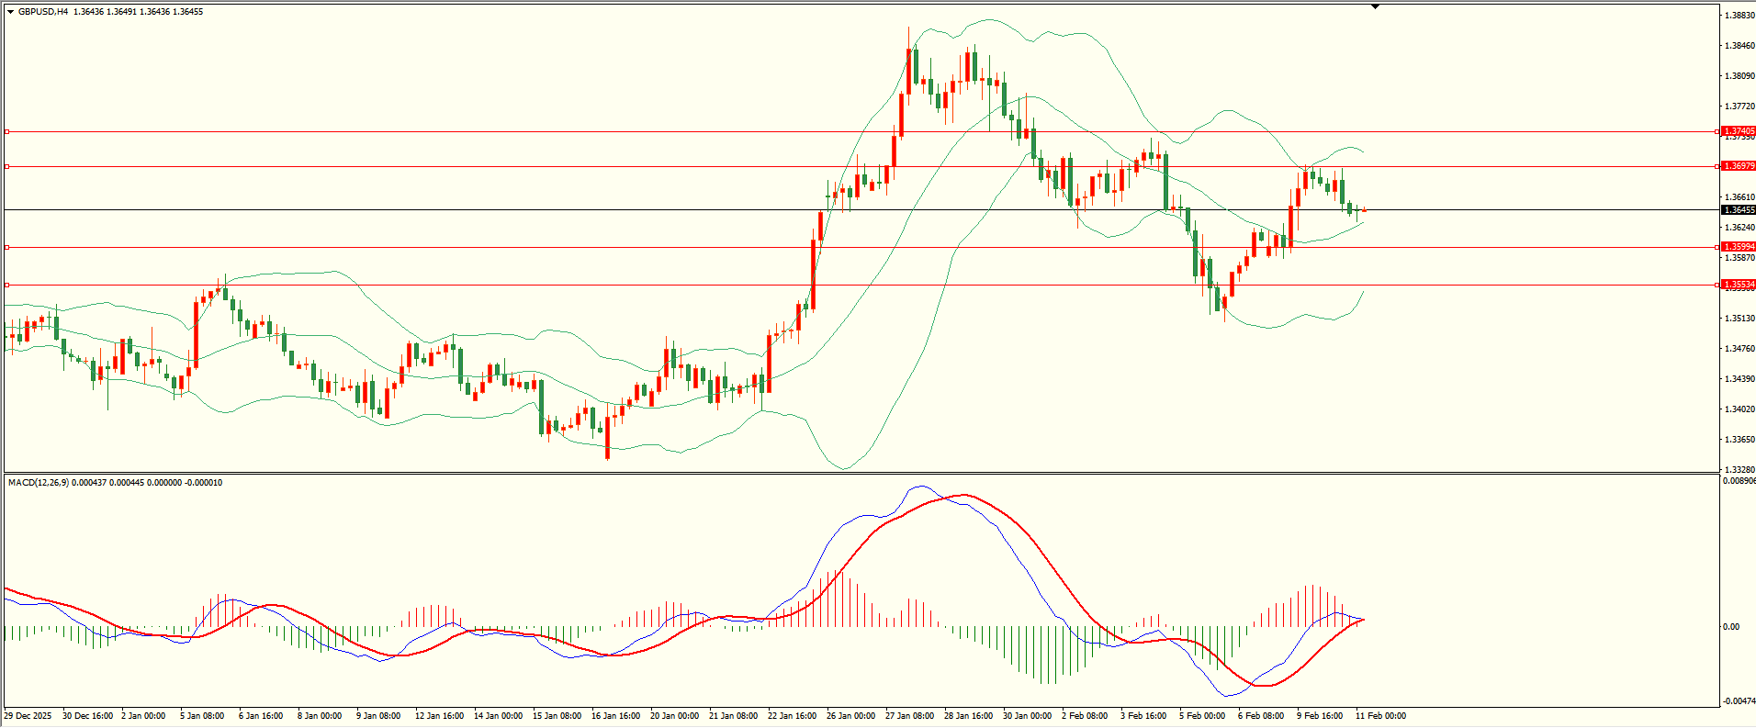Viewport: 1756px width, 728px height.
Task: Click the 1.34020 value on price scale
Action: pyautogui.click(x=1739, y=409)
